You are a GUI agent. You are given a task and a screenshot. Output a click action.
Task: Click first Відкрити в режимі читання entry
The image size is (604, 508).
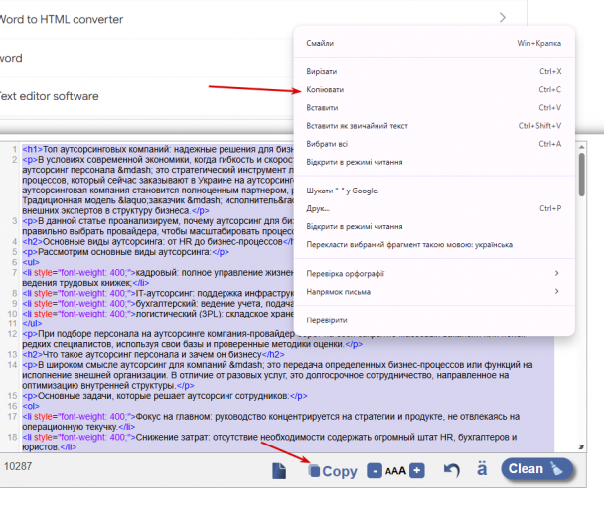pyautogui.click(x=434, y=162)
